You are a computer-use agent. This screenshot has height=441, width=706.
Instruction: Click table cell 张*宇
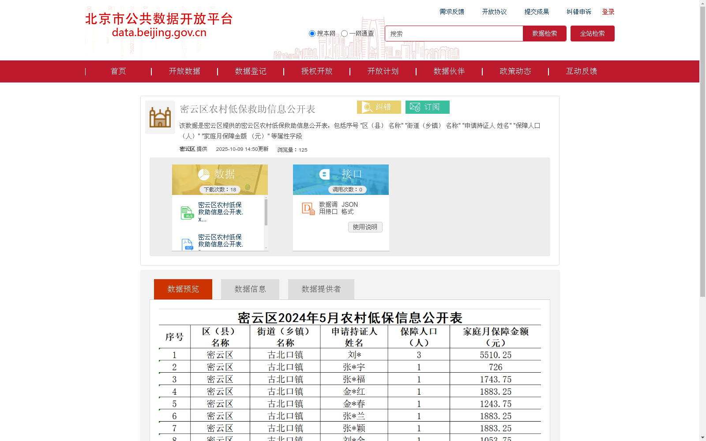354,367
